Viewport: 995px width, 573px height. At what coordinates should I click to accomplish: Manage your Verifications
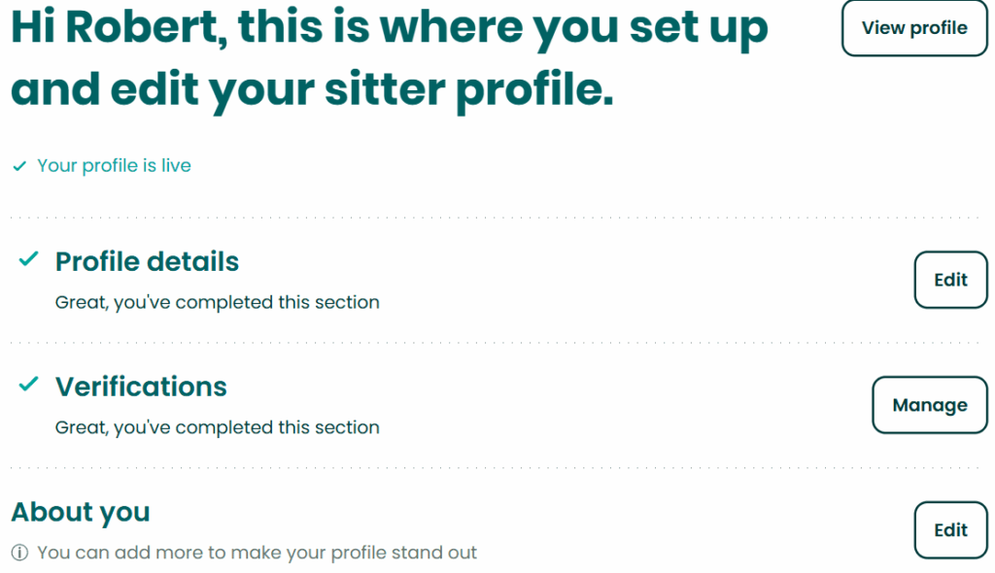tap(930, 405)
